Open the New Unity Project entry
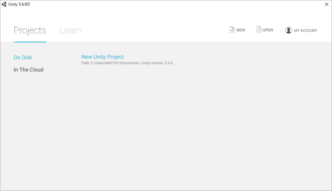 (103, 57)
